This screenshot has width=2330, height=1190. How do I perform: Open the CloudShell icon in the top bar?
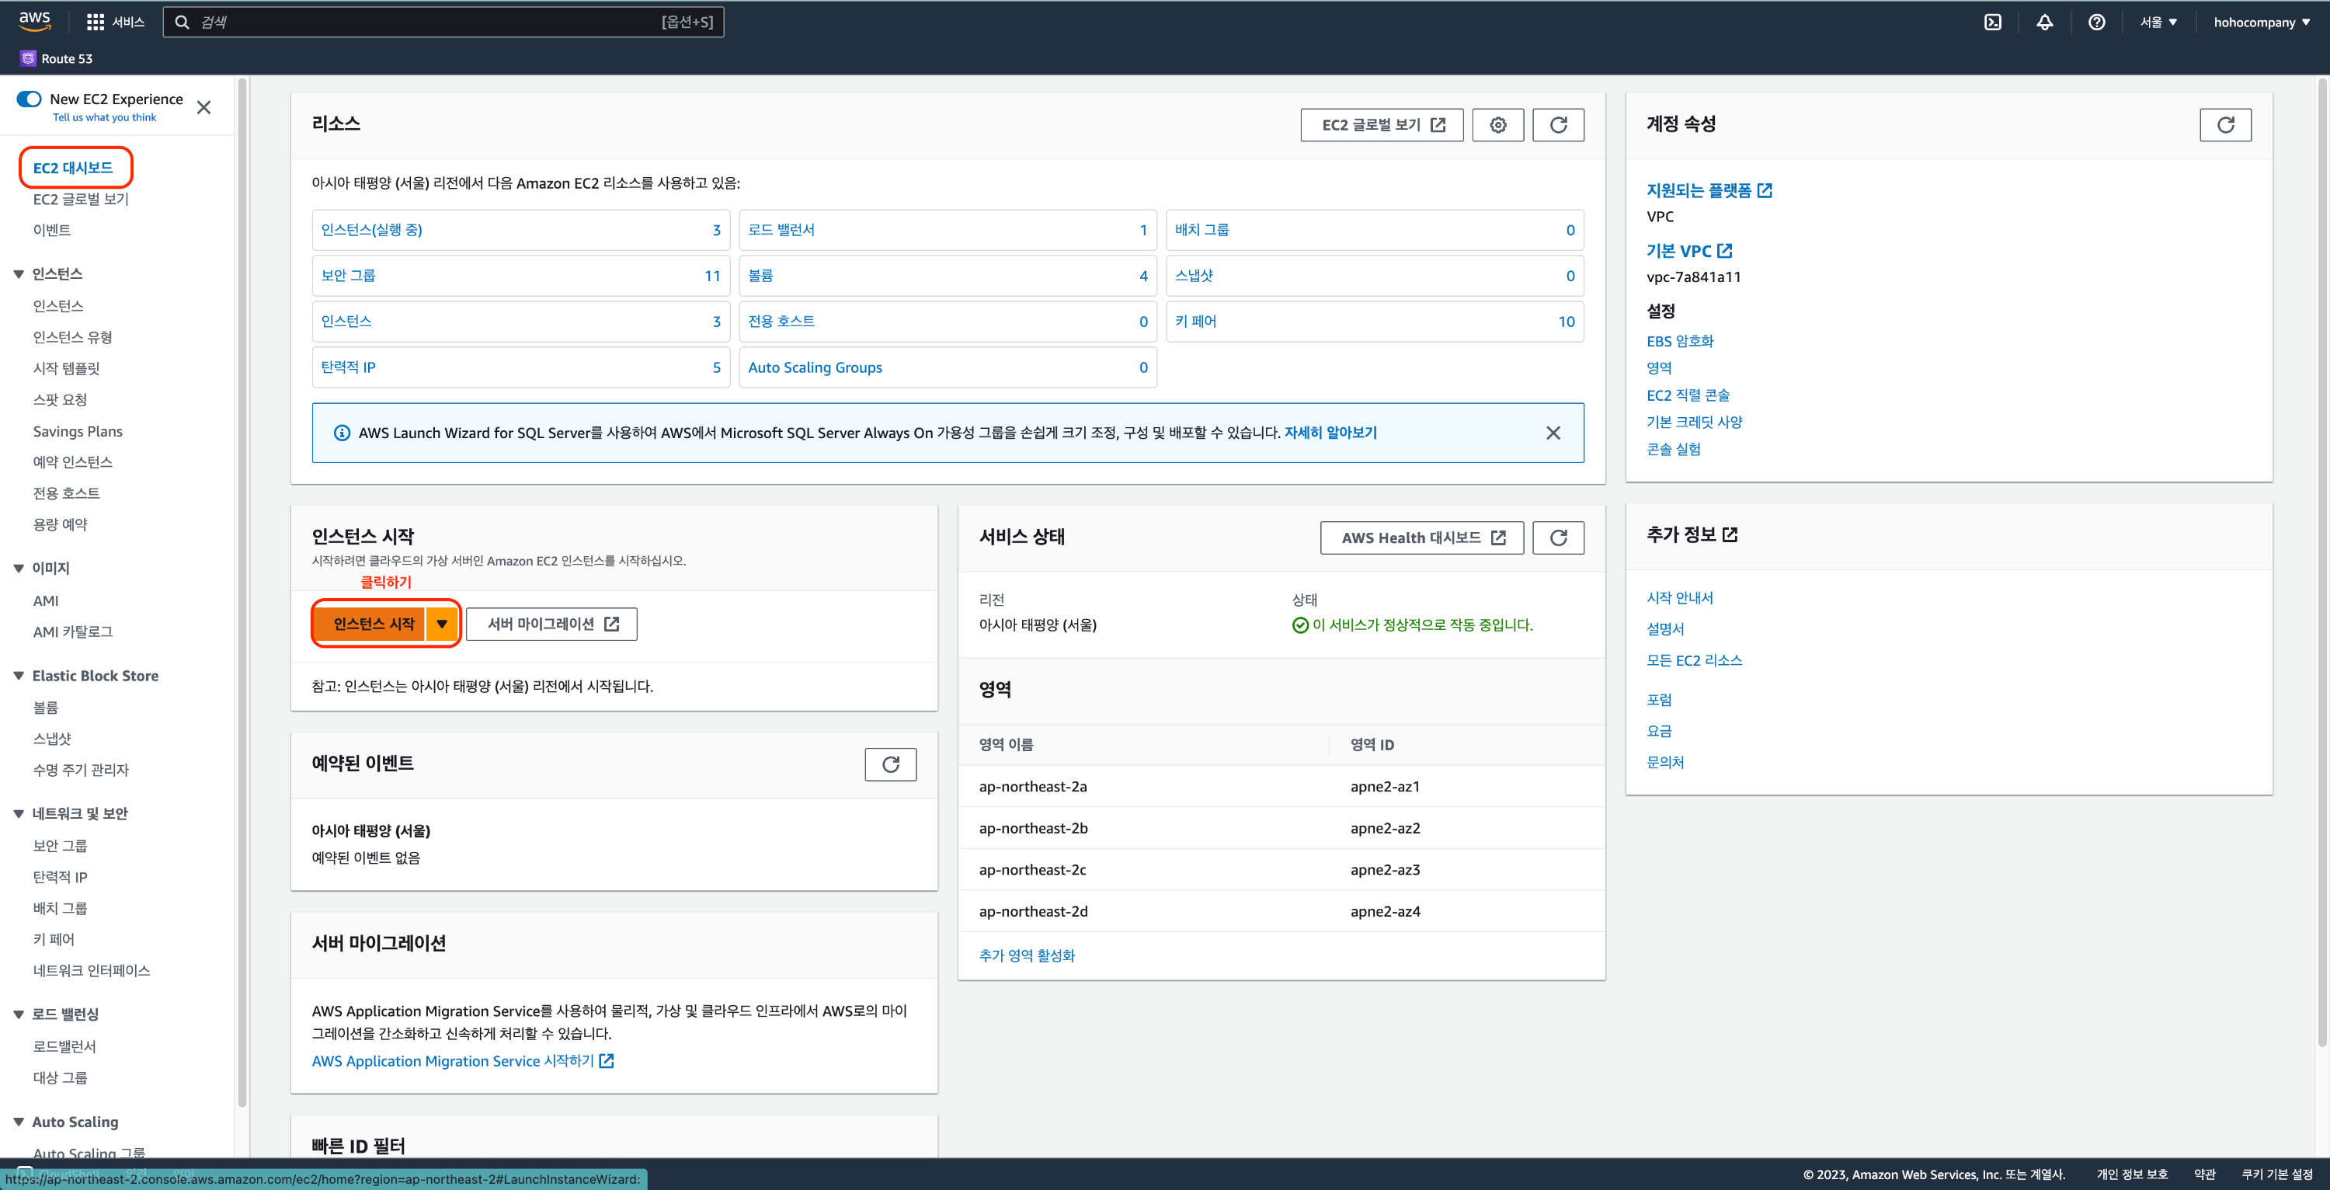[x=1993, y=23]
